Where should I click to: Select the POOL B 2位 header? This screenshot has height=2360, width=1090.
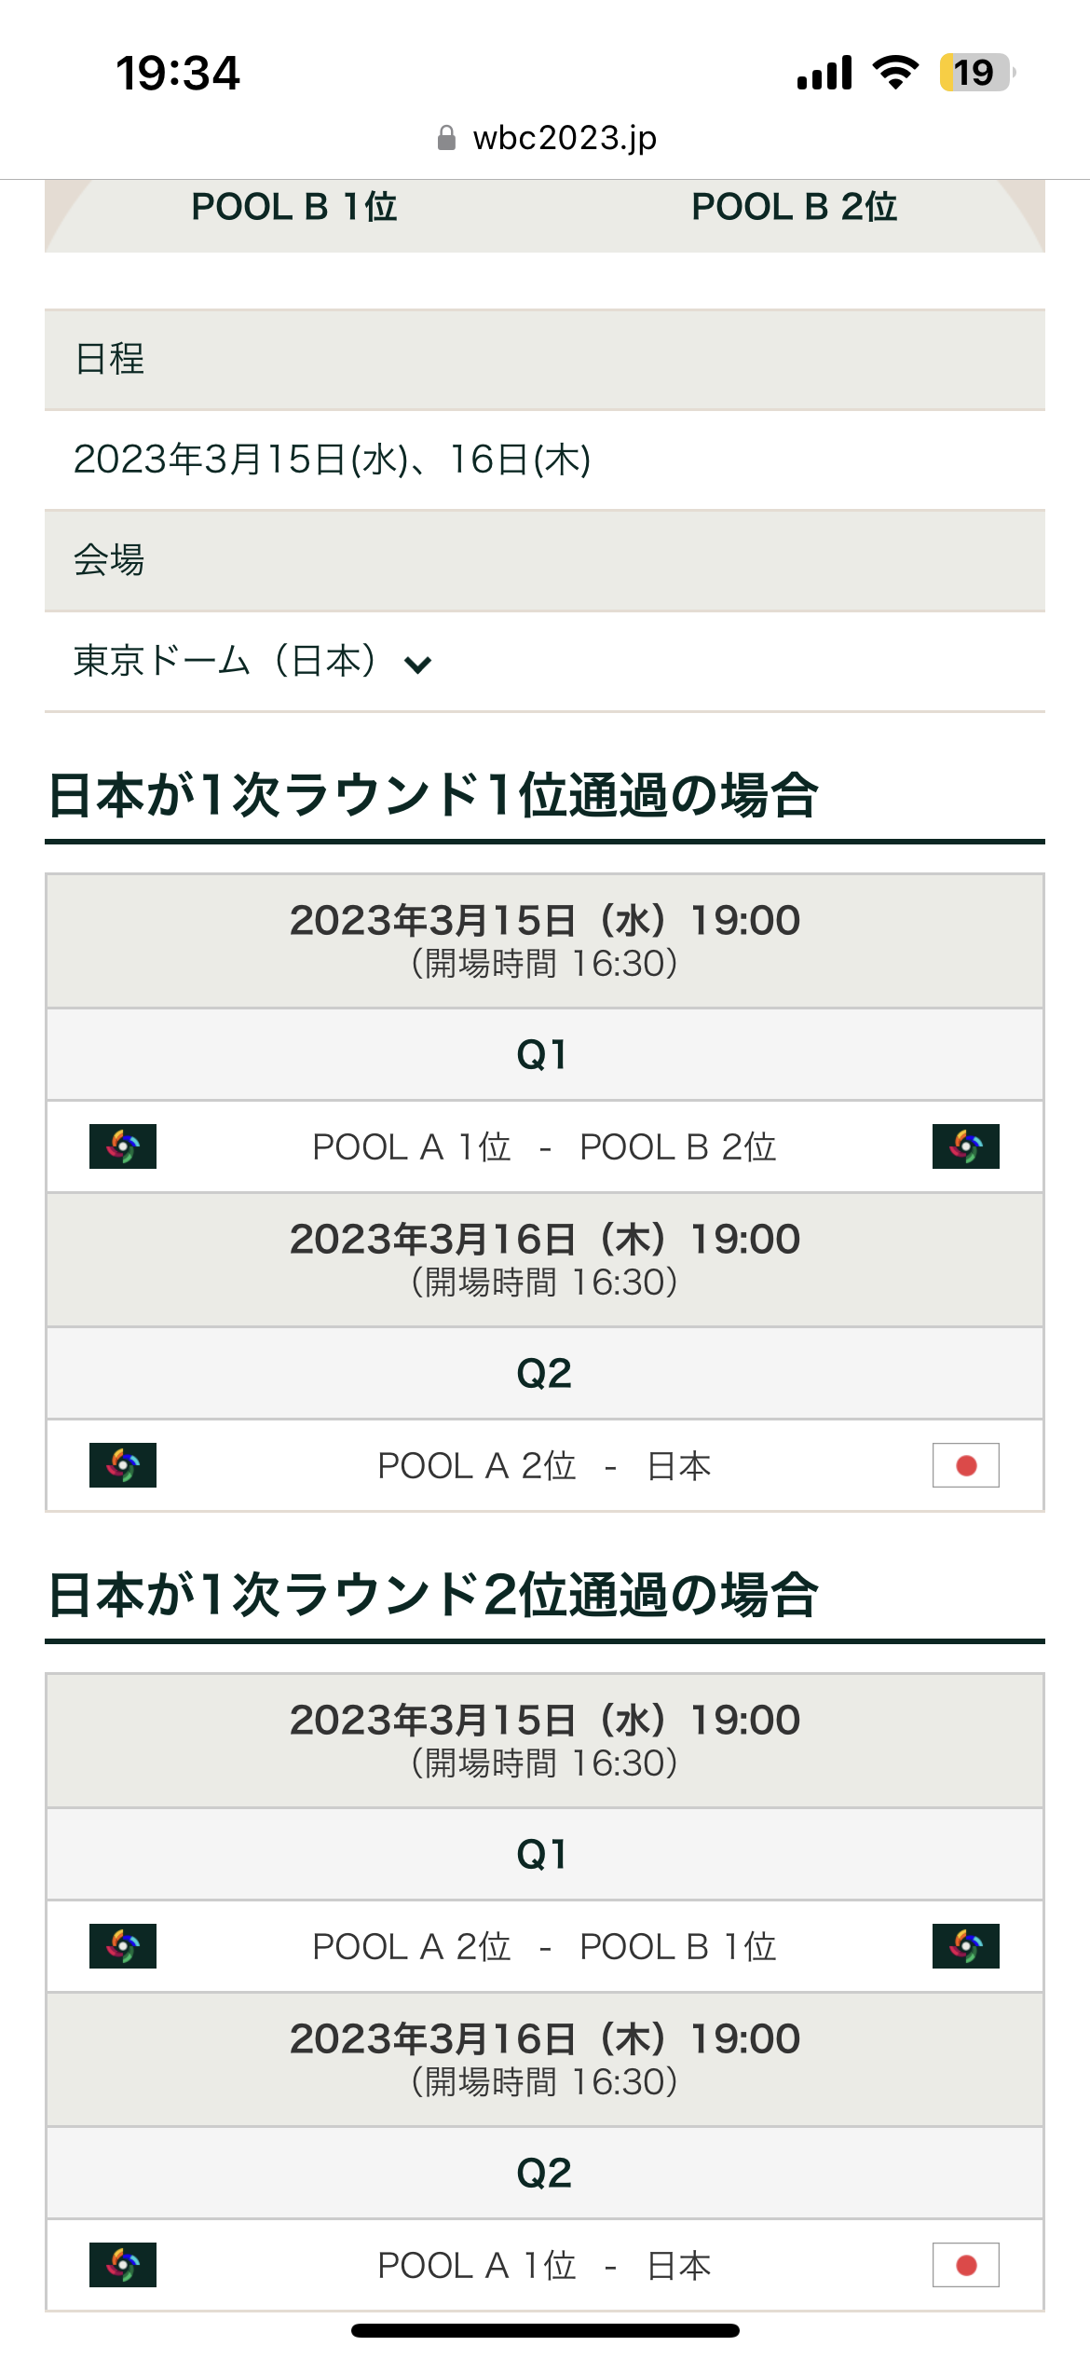795,207
